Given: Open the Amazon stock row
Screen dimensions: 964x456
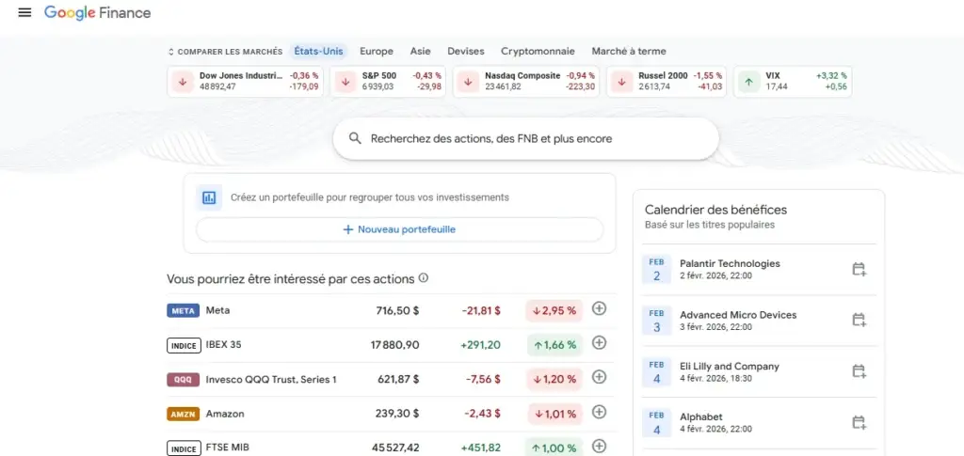Looking at the screenshot, I should [x=392, y=414].
